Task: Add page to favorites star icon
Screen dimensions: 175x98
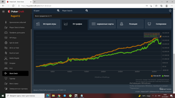Action: 151,6
